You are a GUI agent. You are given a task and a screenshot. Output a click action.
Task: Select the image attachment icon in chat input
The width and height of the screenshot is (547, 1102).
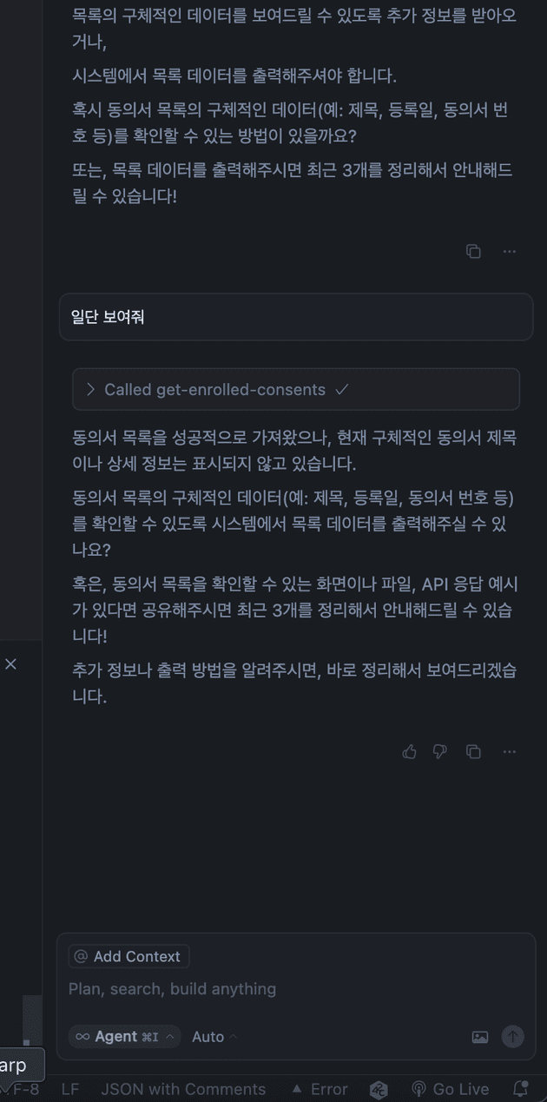coord(479,1037)
